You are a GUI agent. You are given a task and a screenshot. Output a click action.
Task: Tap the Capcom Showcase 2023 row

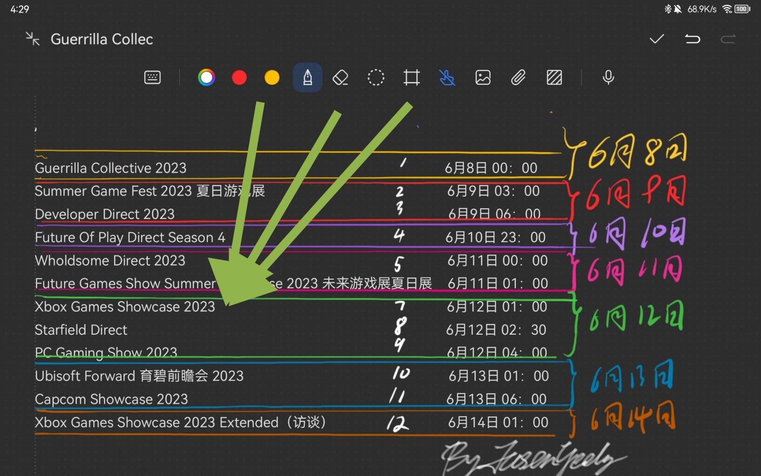click(111, 399)
